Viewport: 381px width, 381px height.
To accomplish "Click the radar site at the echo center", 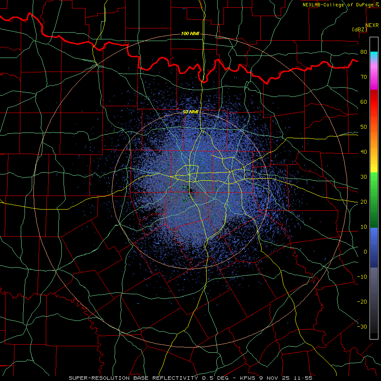I will point(190,190).
